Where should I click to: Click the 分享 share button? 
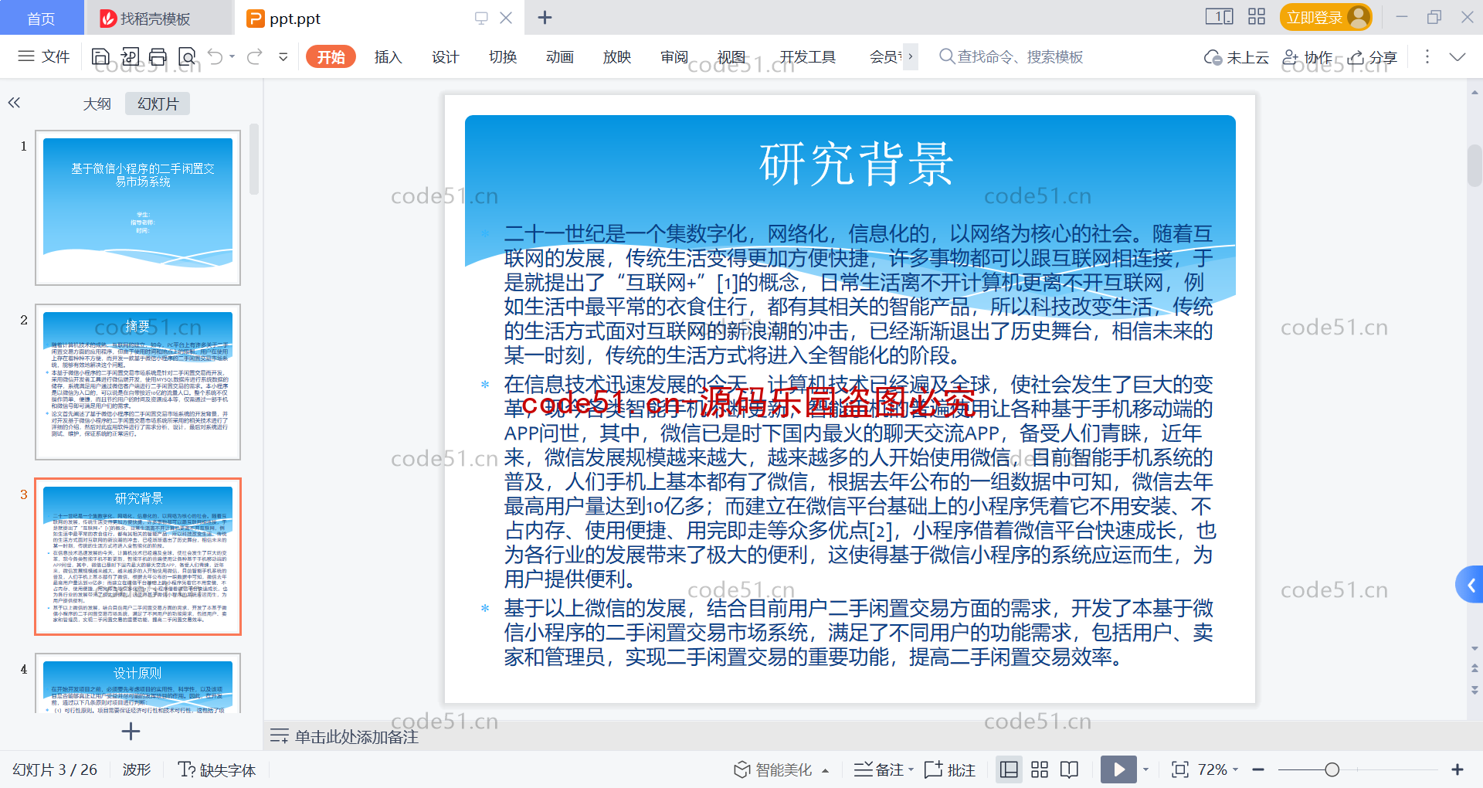(1373, 57)
